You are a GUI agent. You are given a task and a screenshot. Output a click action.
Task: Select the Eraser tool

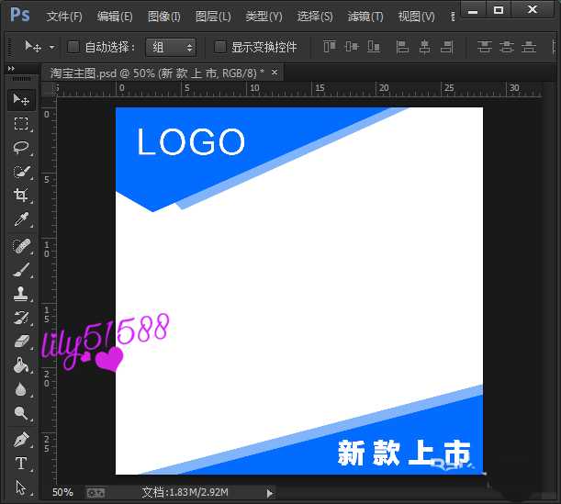[21, 342]
